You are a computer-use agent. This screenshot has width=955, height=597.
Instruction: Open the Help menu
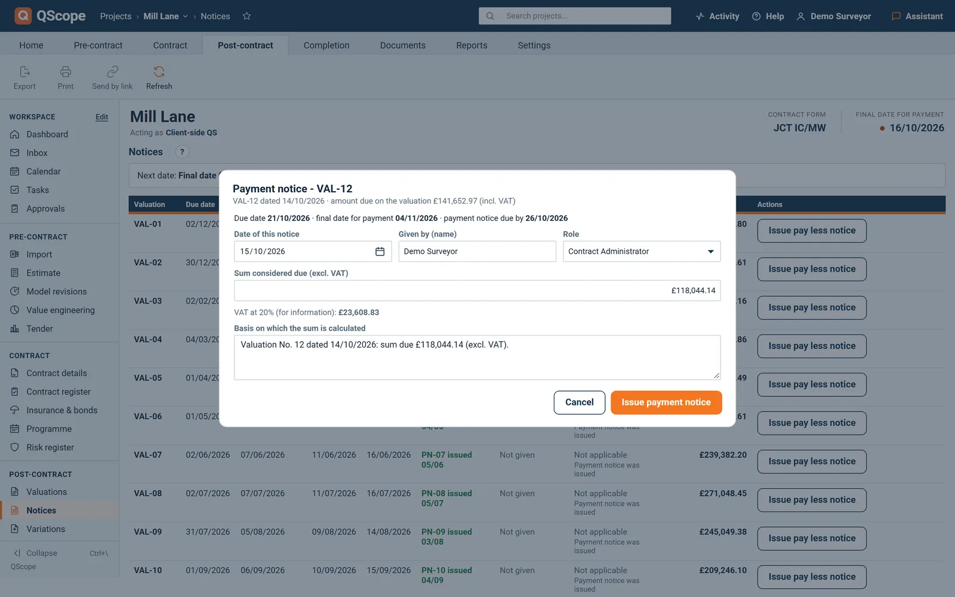(x=768, y=16)
